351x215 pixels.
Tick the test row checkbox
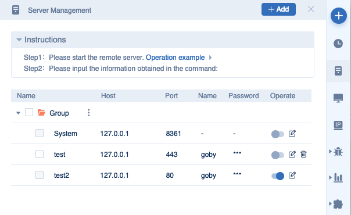(x=40, y=154)
